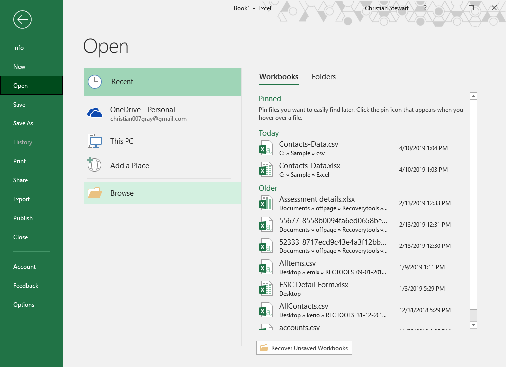Open the Account page

coord(31,266)
